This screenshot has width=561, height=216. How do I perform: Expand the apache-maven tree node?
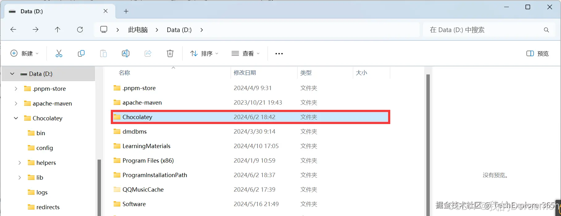click(x=16, y=103)
